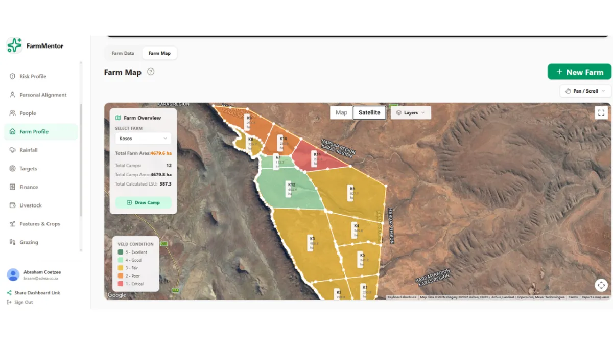Select camp K5 label on map
The width and height of the screenshot is (613, 345).
coord(362,259)
